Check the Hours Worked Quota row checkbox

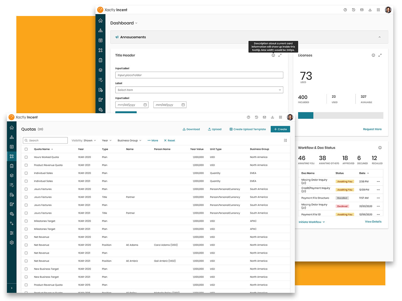click(x=26, y=157)
